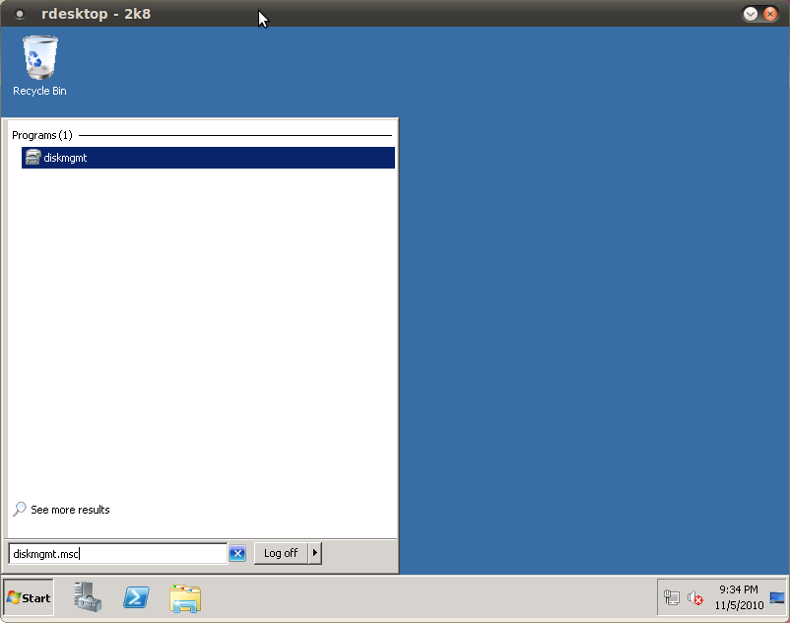
Task: Open the Recycle Bin desktop icon
Action: [39, 65]
